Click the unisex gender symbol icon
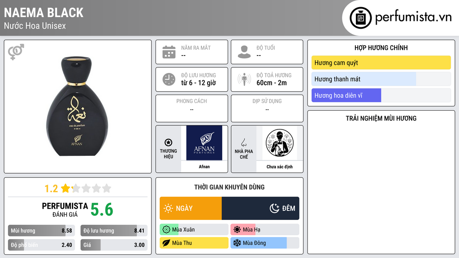This screenshot has height=258, width=459. click(16, 52)
